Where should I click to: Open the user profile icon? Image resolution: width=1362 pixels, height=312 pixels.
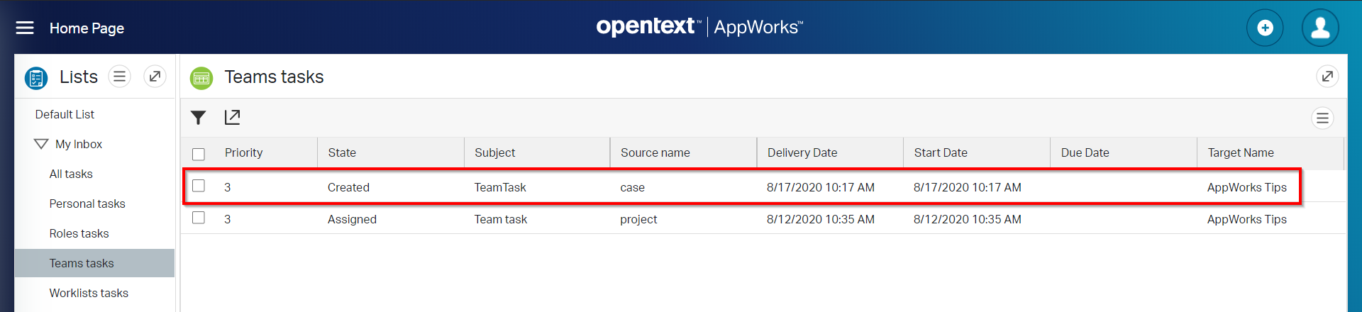click(1320, 28)
